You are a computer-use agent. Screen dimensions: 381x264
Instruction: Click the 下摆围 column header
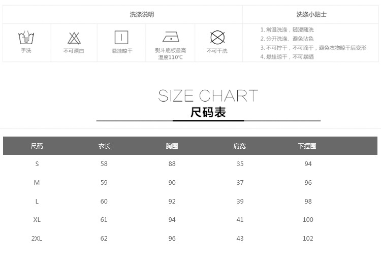(x=307, y=146)
